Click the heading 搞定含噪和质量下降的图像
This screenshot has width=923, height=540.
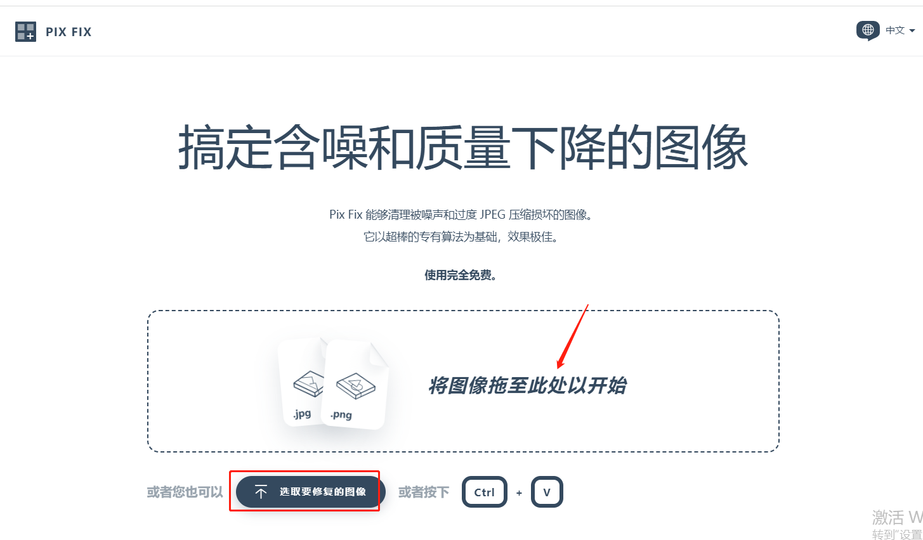462,148
